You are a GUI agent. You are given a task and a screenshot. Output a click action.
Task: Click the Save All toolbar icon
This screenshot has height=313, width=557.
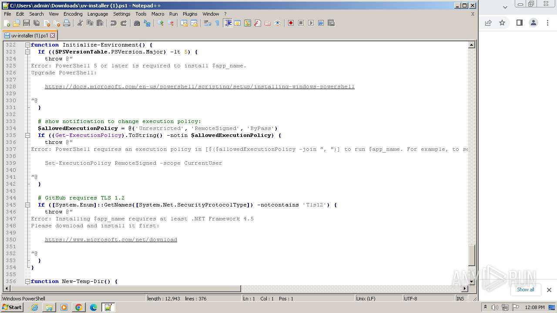[37, 23]
